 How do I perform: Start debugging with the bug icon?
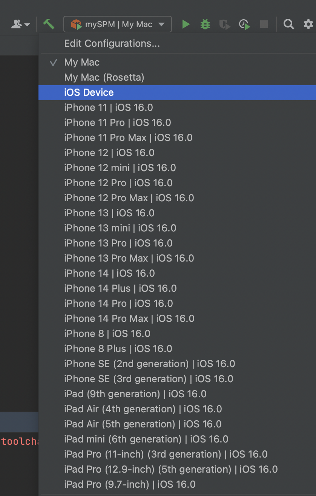click(205, 24)
